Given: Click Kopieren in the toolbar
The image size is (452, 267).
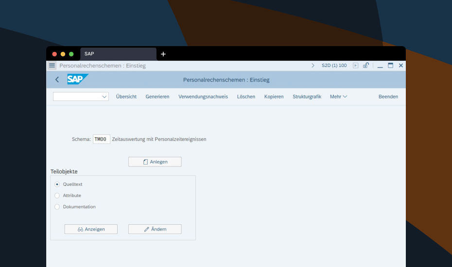Looking at the screenshot, I should [x=274, y=97].
